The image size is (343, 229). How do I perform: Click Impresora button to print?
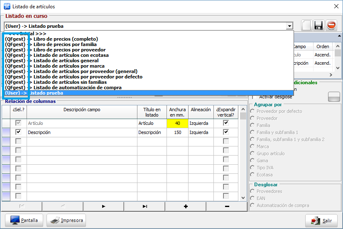coord(66,220)
